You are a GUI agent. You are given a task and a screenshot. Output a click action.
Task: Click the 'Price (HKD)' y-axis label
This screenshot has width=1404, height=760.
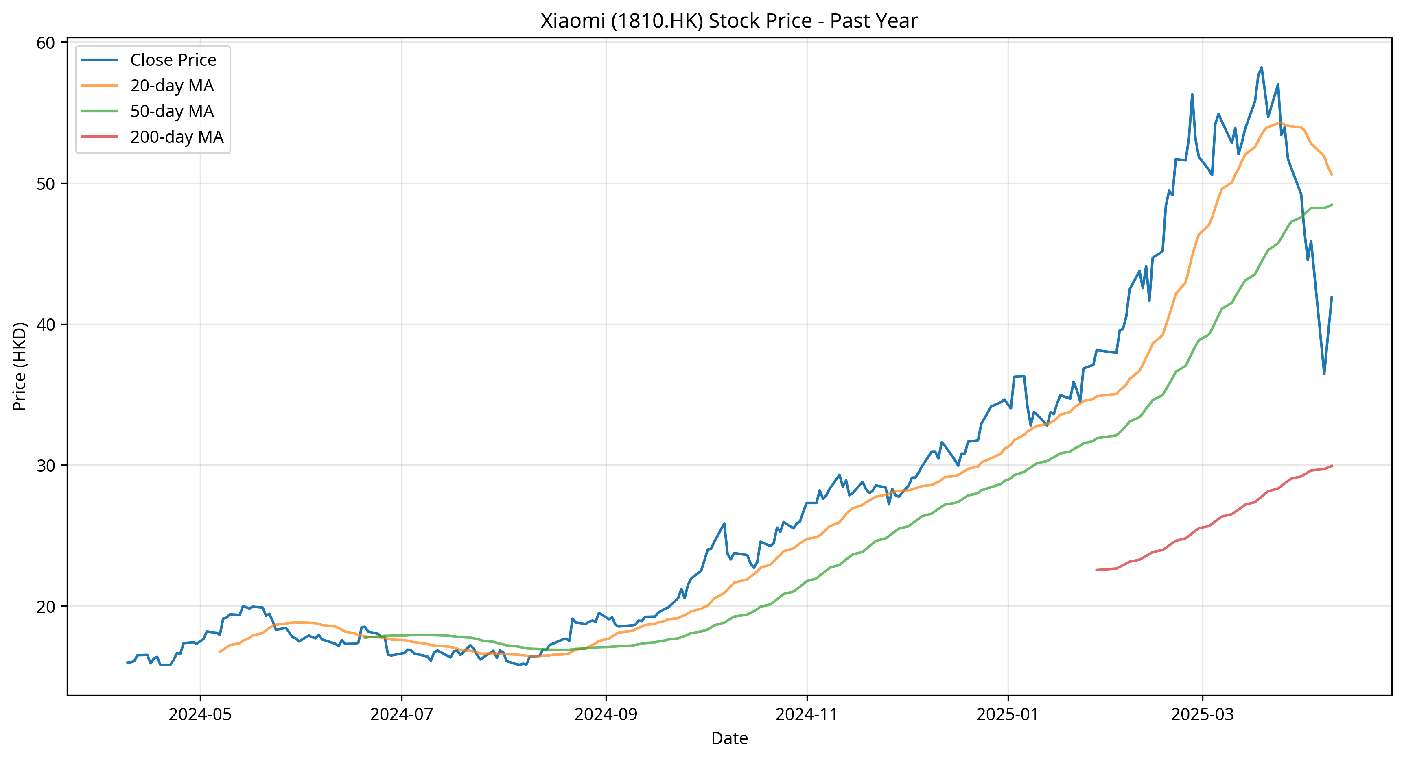pos(20,366)
